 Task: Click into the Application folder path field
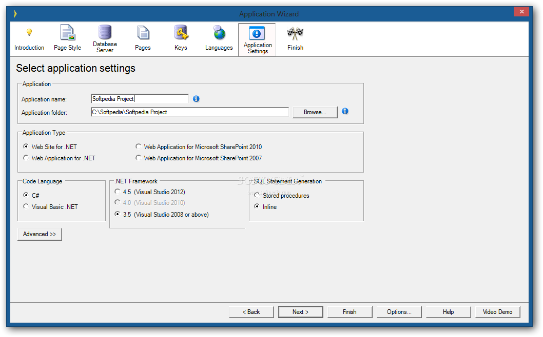coord(190,112)
